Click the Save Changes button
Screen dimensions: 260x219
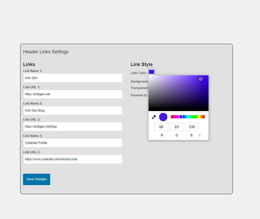click(x=37, y=179)
